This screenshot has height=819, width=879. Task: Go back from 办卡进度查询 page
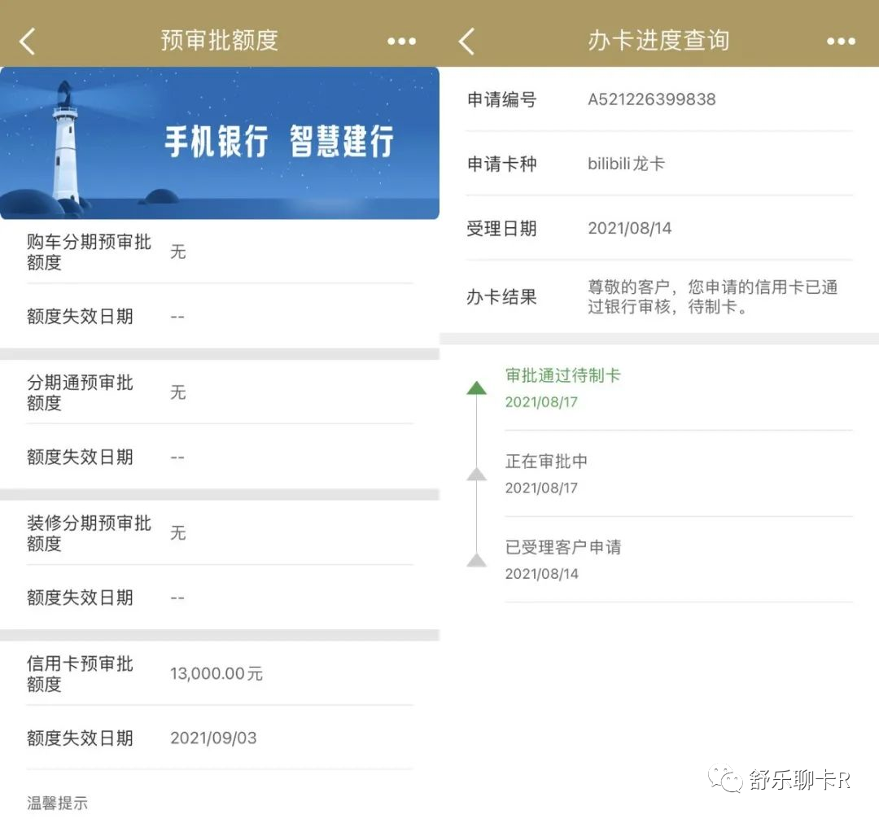(466, 42)
